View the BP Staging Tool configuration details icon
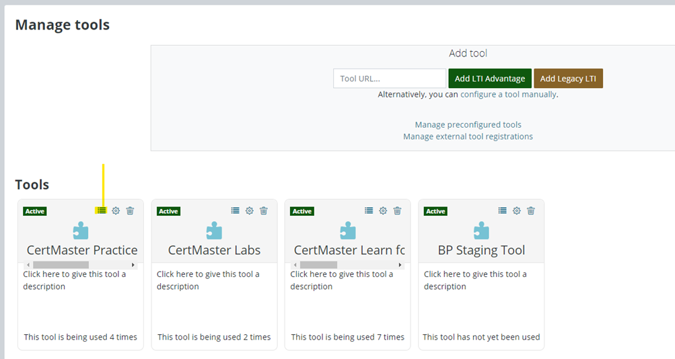The width and height of the screenshot is (675, 359). point(502,210)
